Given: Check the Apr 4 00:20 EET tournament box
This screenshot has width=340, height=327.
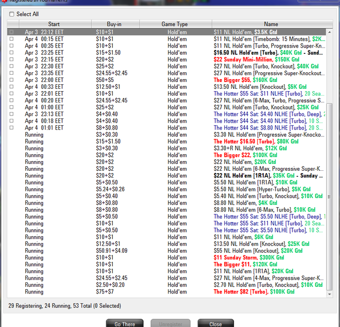Looking at the screenshot, I should 12,100.
